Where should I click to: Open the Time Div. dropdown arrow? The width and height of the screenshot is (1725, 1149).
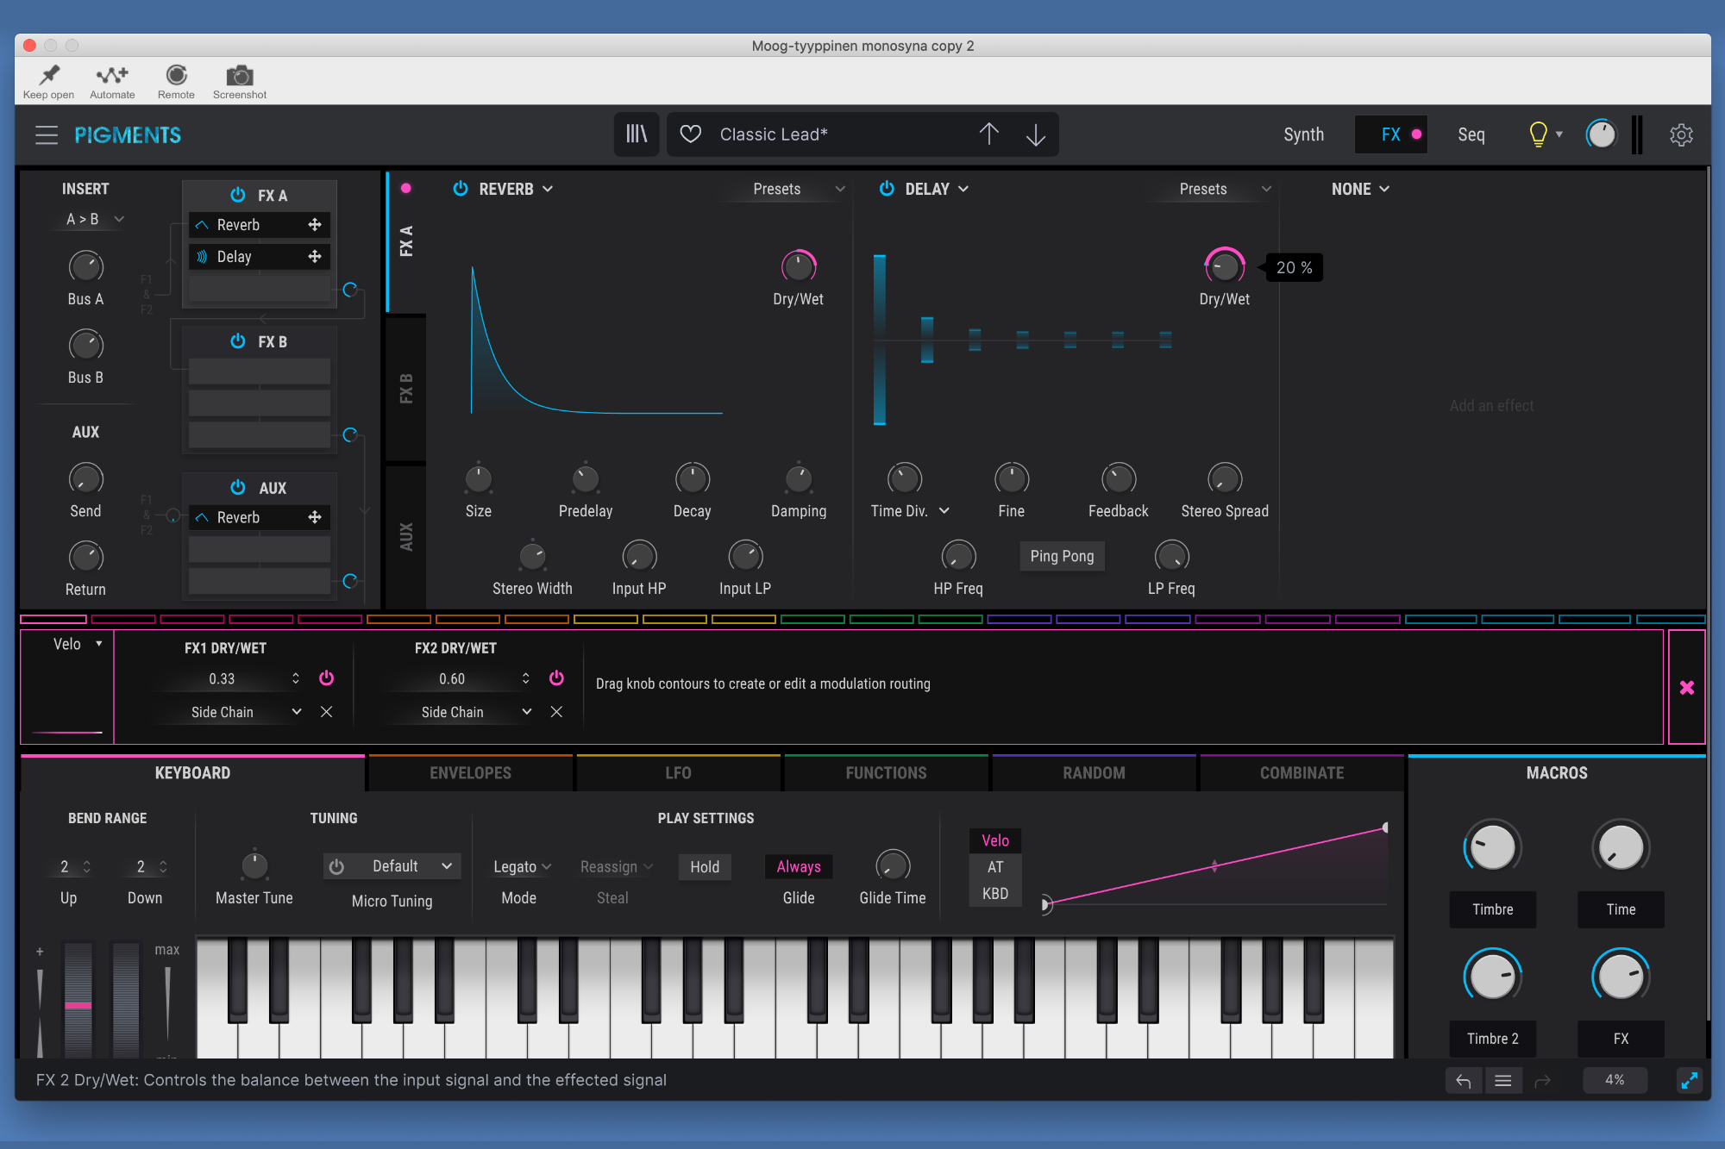944,510
